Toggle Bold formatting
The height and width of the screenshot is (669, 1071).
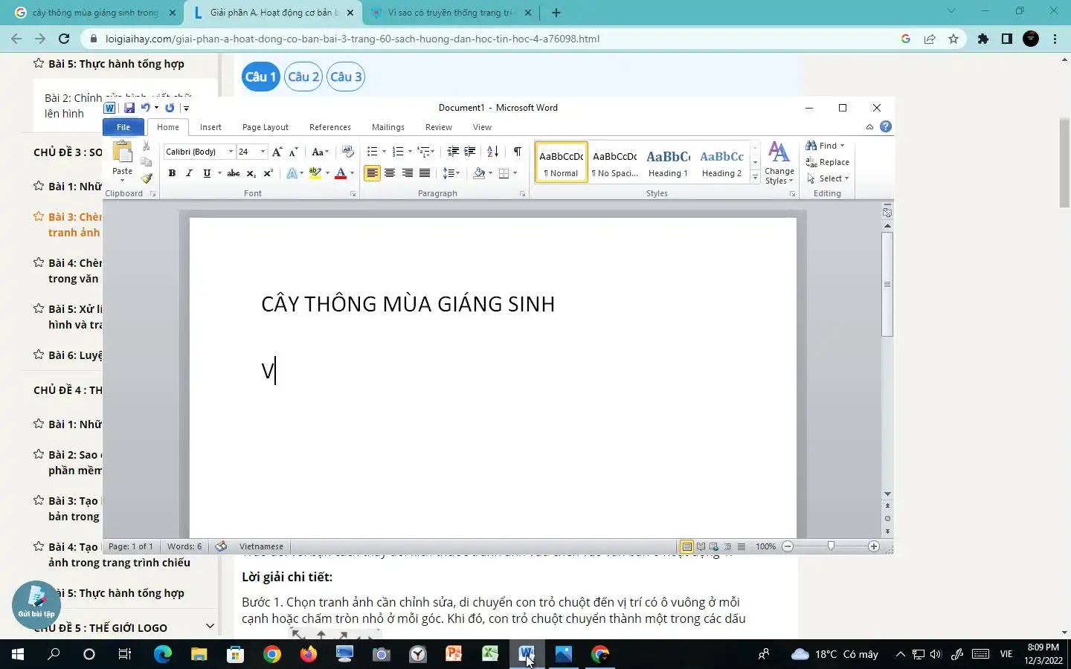point(172,173)
